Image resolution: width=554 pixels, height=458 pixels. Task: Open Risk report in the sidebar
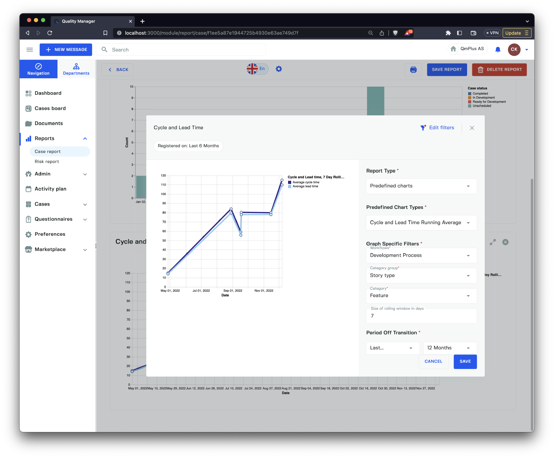(47, 161)
